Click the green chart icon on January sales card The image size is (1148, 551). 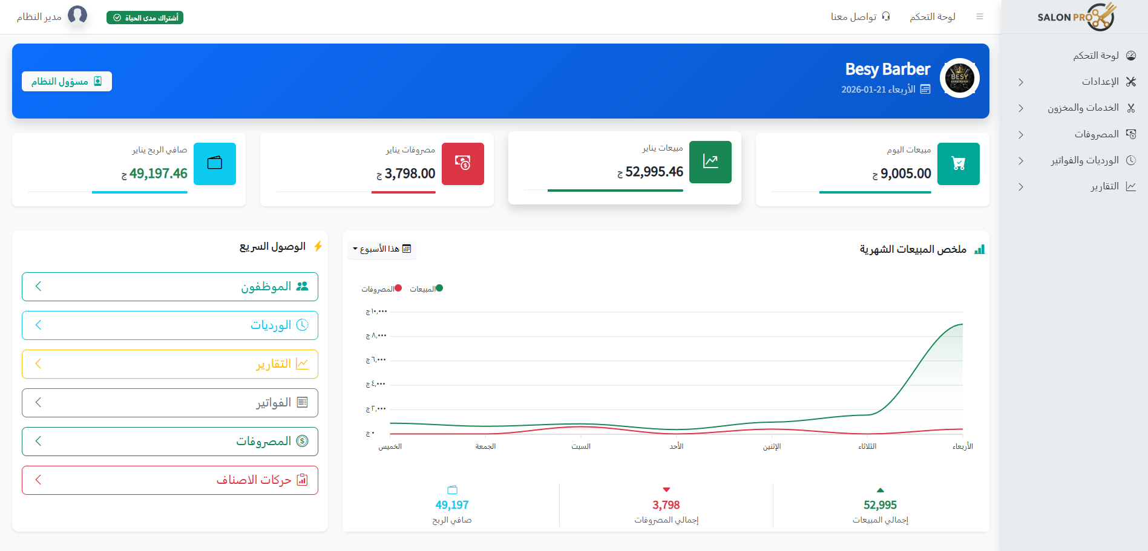click(710, 162)
